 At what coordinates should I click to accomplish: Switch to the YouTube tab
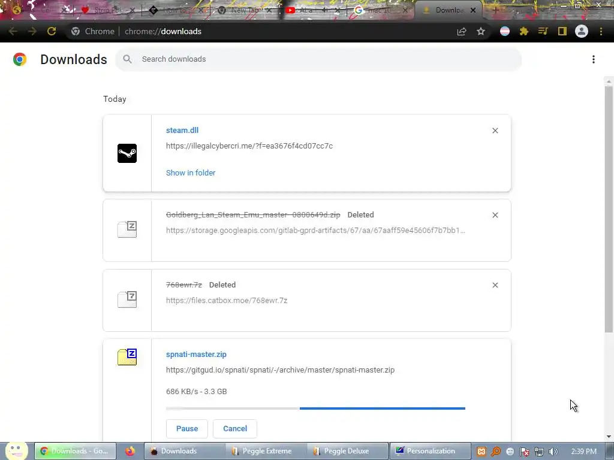click(312, 10)
